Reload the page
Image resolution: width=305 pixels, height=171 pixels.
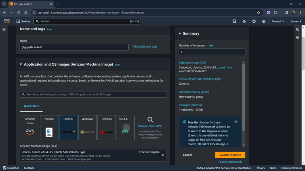click(x=19, y=13)
